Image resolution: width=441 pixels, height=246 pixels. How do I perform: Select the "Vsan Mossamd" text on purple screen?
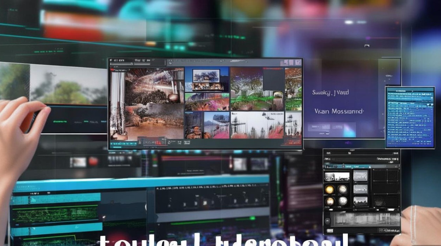coord(339,112)
